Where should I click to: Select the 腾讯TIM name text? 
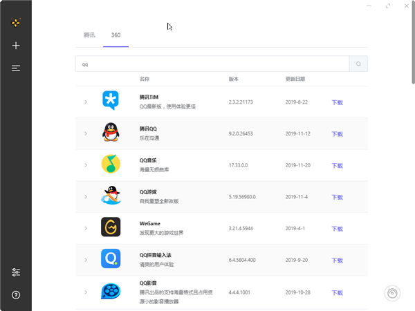point(149,97)
